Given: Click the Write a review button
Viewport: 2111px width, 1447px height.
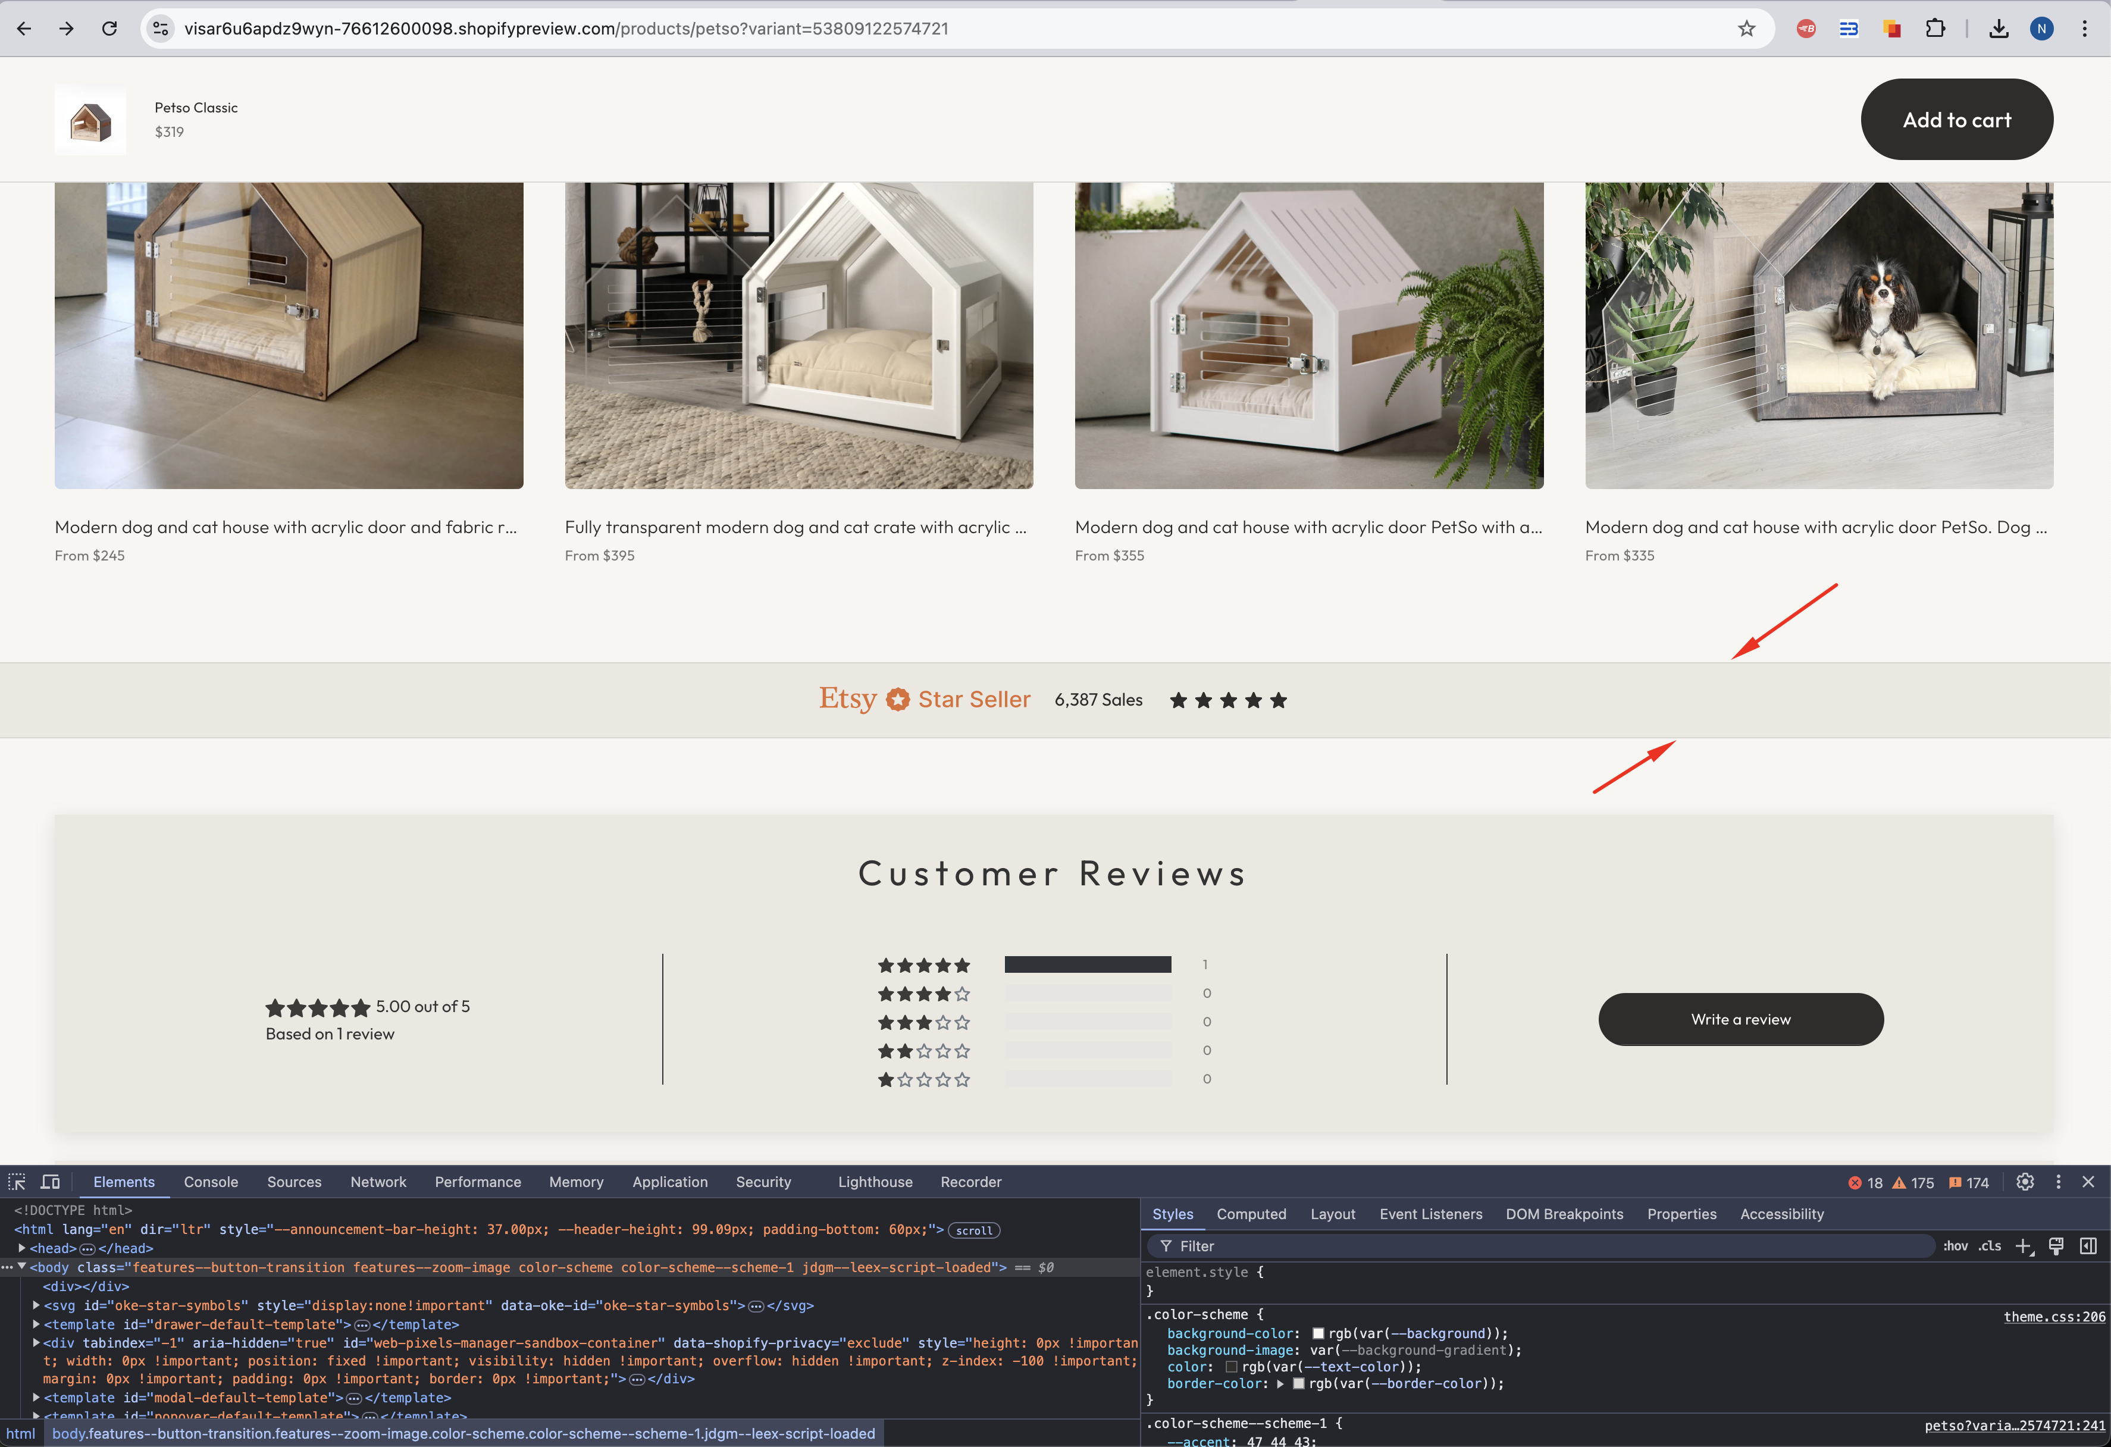Looking at the screenshot, I should point(1740,1019).
